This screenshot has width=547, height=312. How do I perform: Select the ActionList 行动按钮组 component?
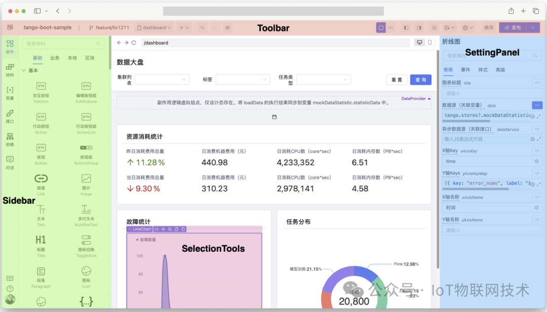86,124
